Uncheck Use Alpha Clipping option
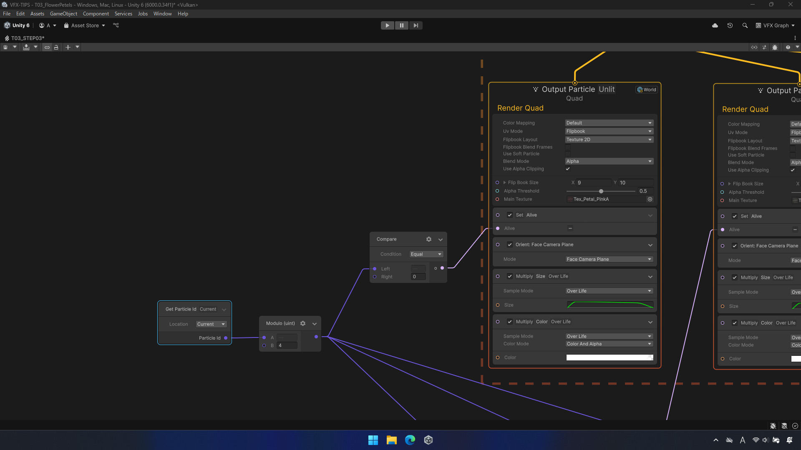Viewport: 801px width, 450px height. (x=568, y=169)
